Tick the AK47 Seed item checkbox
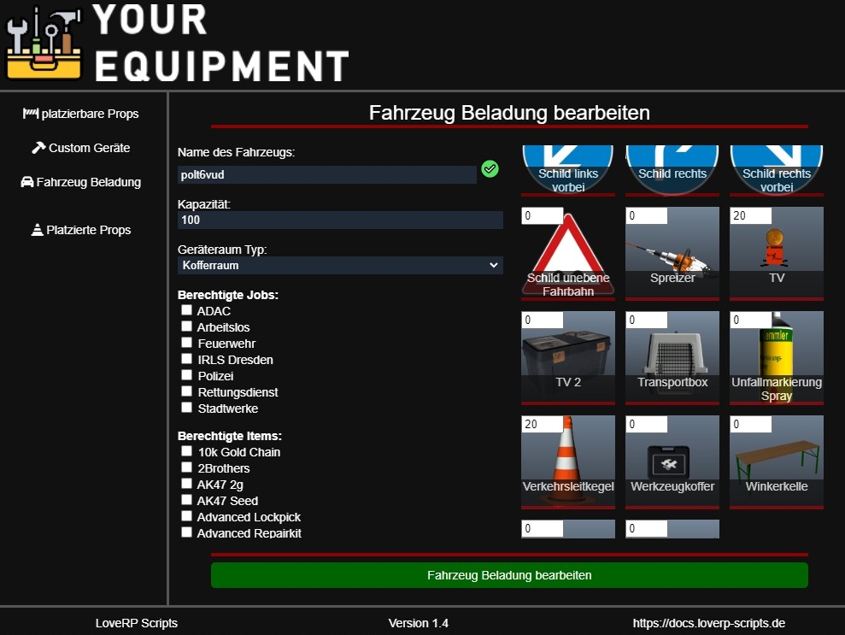845x635 pixels. tap(186, 500)
